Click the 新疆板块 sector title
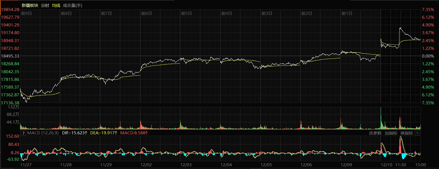Viewport: 439px width, 169px height. pos(30,6)
